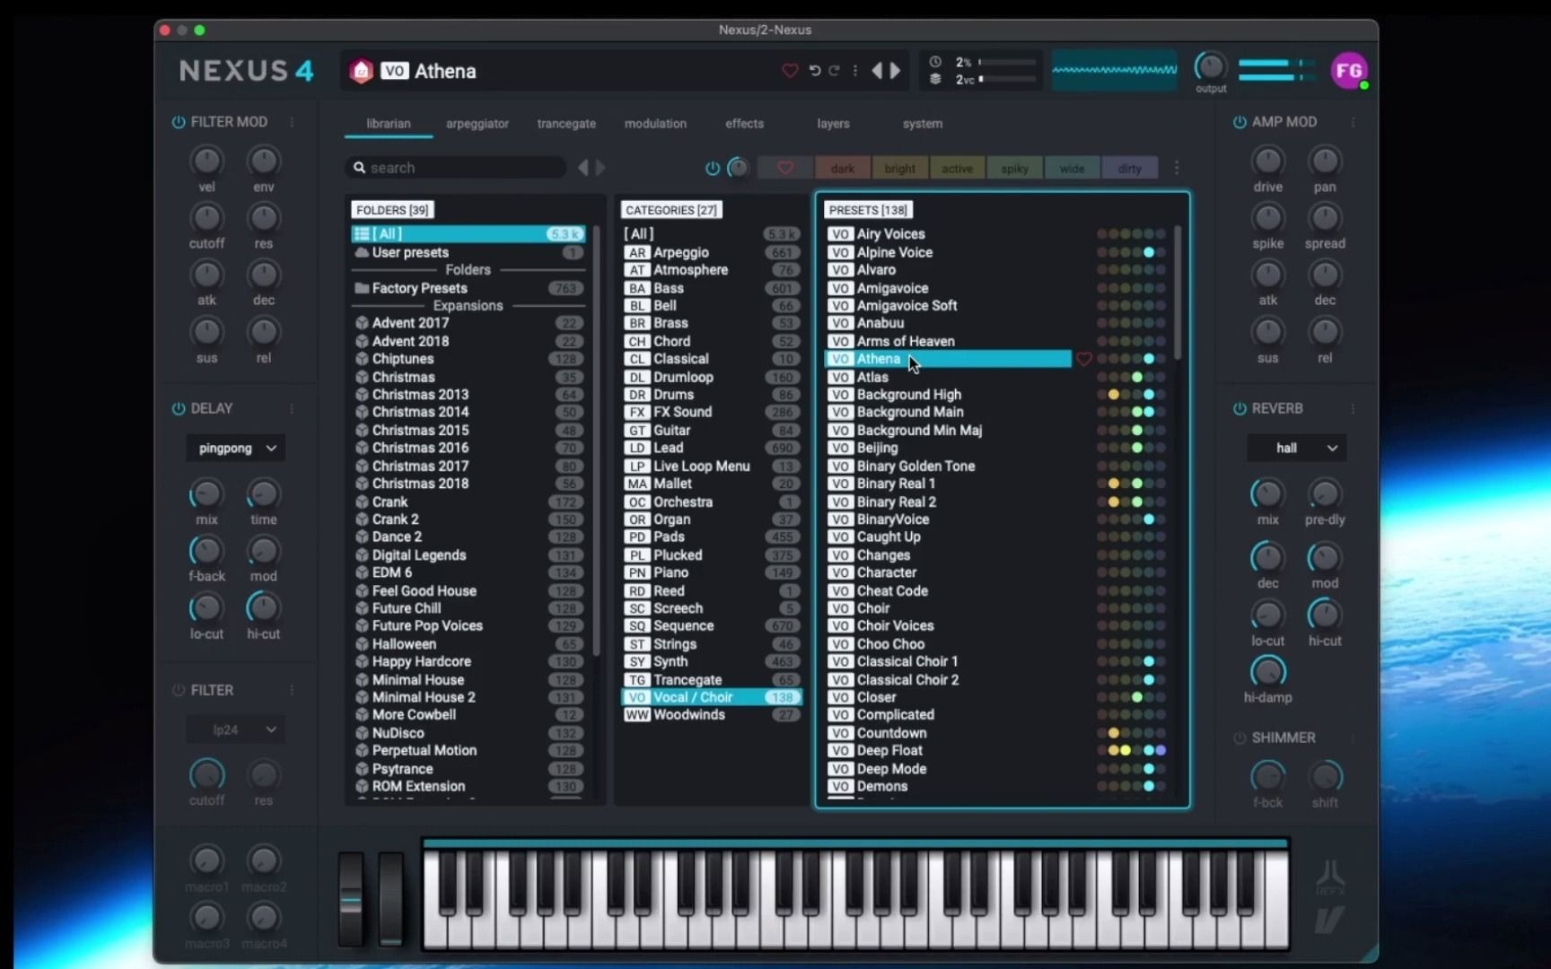Open the FILTER panel options menu

(x=292, y=691)
